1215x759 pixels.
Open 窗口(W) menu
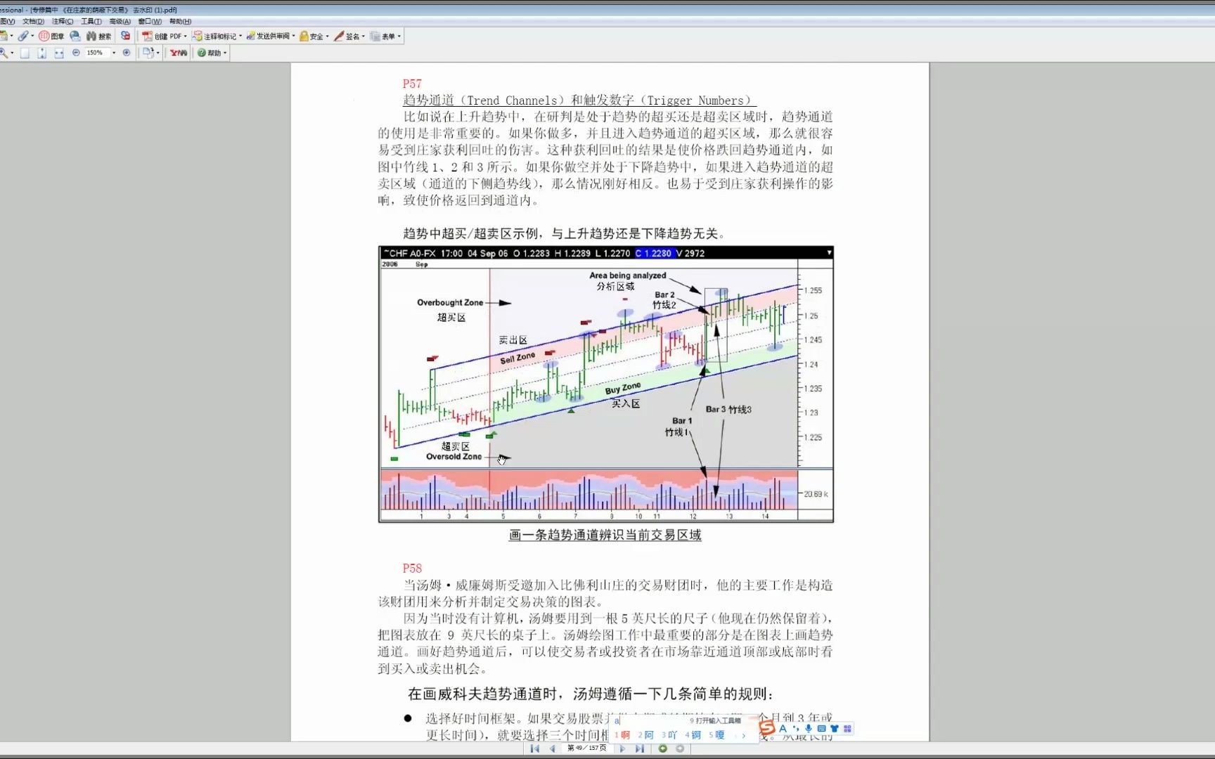[x=150, y=21]
